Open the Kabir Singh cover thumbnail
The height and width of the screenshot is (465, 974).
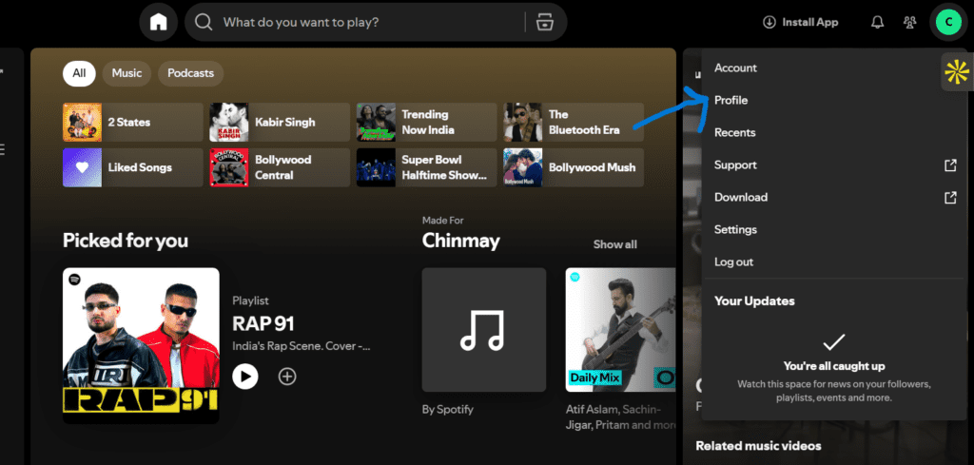pos(228,123)
